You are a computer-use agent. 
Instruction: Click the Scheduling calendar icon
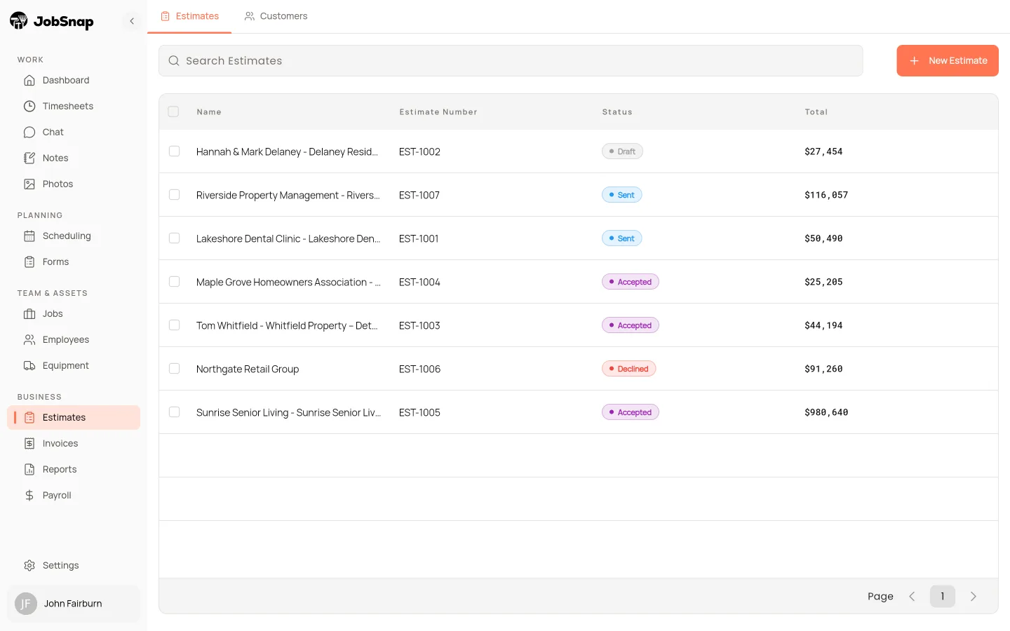29,236
